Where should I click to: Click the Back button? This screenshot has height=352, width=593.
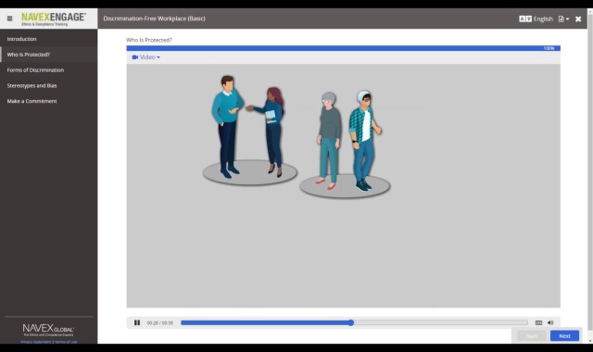(x=531, y=335)
